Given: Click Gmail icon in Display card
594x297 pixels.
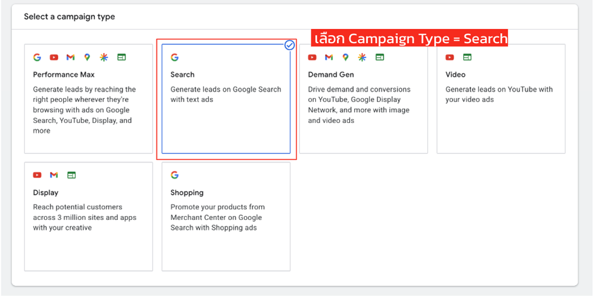Looking at the screenshot, I should click(x=54, y=175).
